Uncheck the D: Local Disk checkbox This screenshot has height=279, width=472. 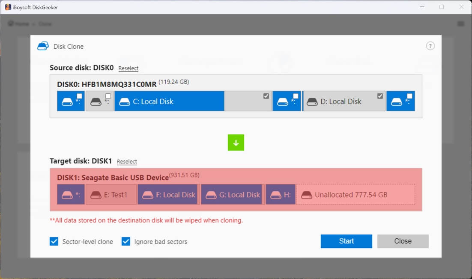click(380, 96)
